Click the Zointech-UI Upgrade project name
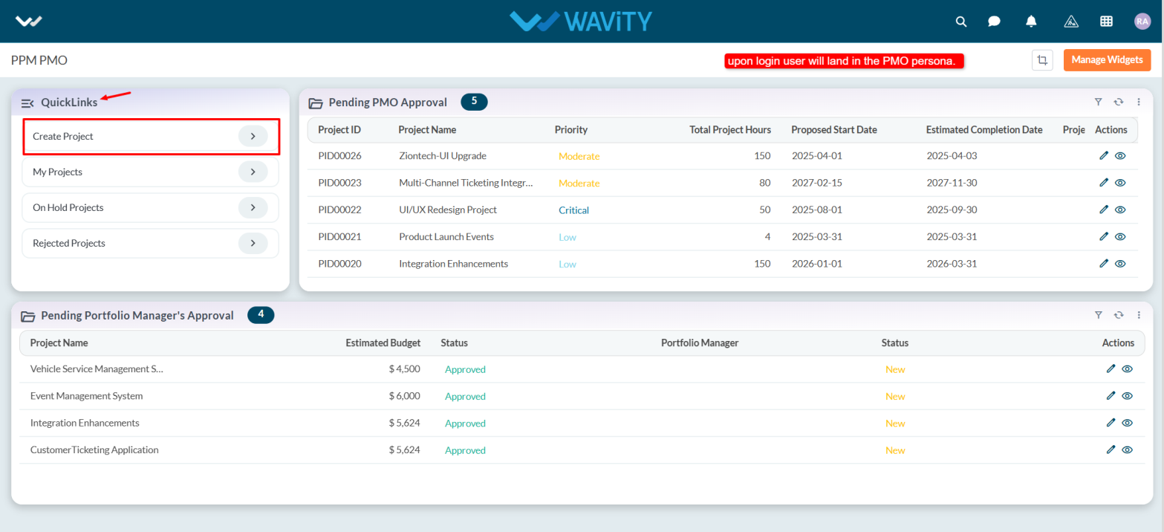Screen dimensions: 1164x532 pyautogui.click(x=443, y=156)
